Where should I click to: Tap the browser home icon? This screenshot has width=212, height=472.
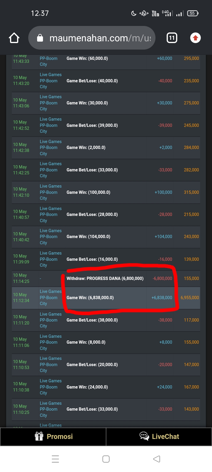coord(14,38)
